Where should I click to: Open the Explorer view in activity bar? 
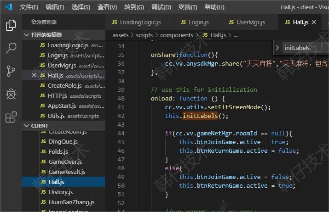coord(11,25)
